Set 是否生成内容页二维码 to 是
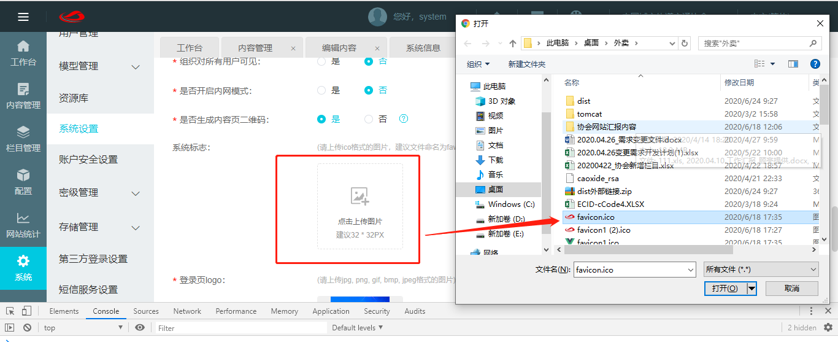 point(321,119)
